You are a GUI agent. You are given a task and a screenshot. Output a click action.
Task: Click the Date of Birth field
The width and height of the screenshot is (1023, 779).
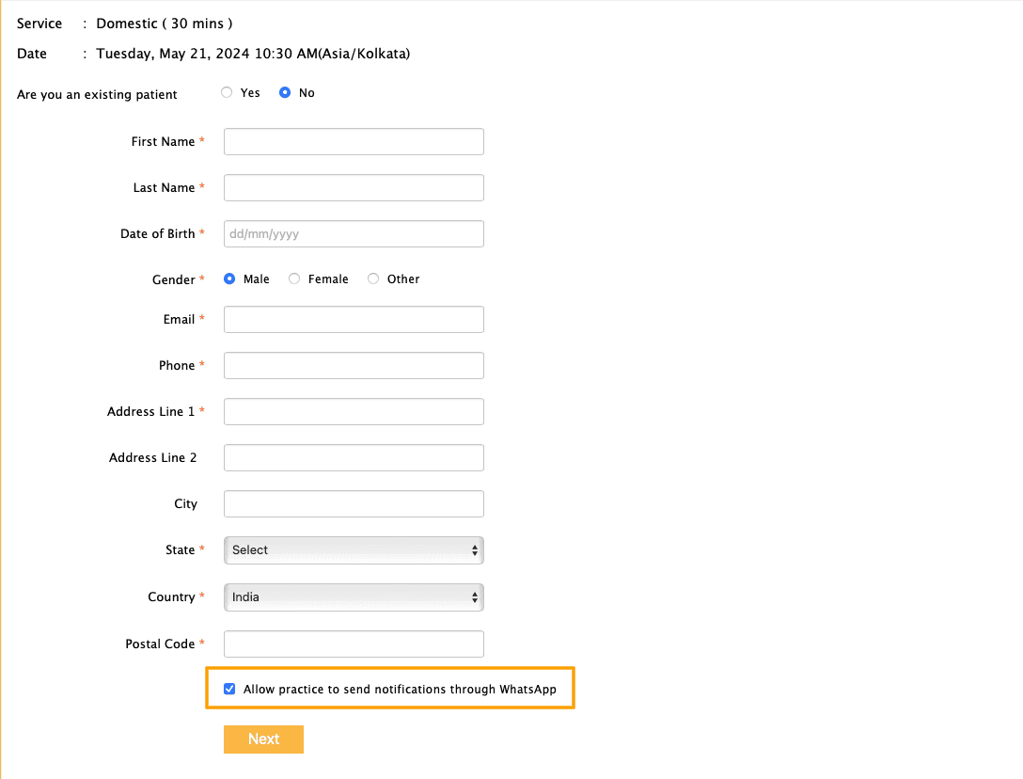[x=354, y=234]
